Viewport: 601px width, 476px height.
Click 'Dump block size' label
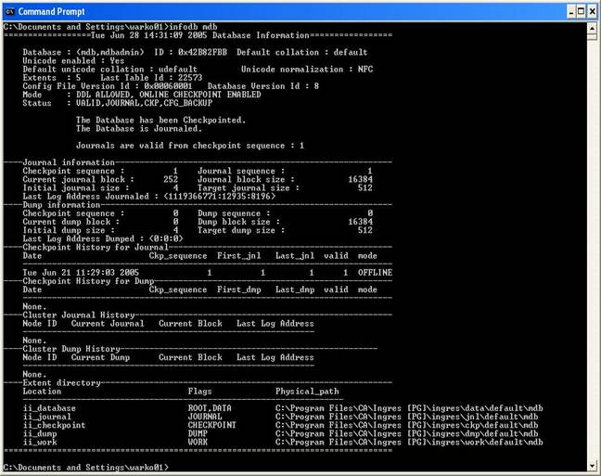click(x=238, y=222)
